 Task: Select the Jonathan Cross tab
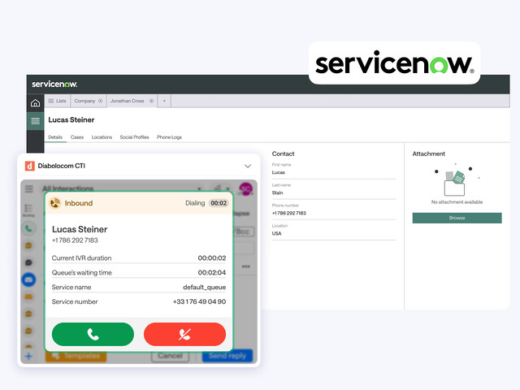128,101
